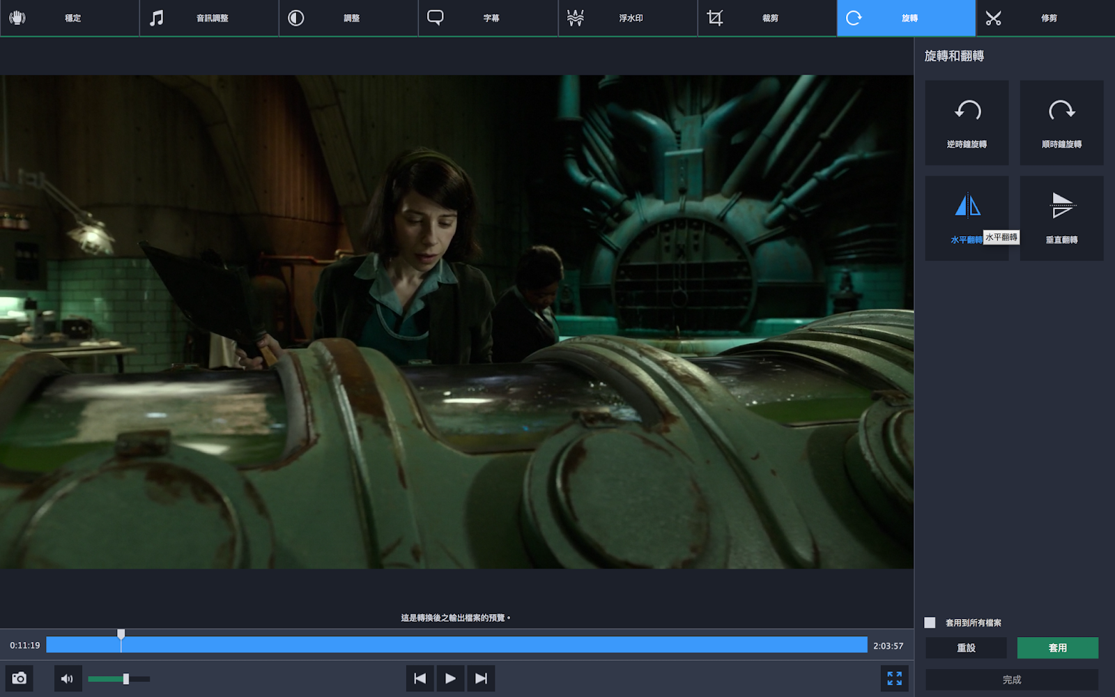Click the video preview frame

[x=456, y=321]
